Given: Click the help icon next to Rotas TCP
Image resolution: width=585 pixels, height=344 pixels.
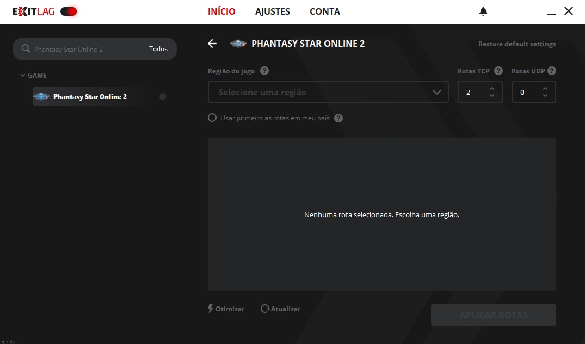Looking at the screenshot, I should click(x=498, y=71).
